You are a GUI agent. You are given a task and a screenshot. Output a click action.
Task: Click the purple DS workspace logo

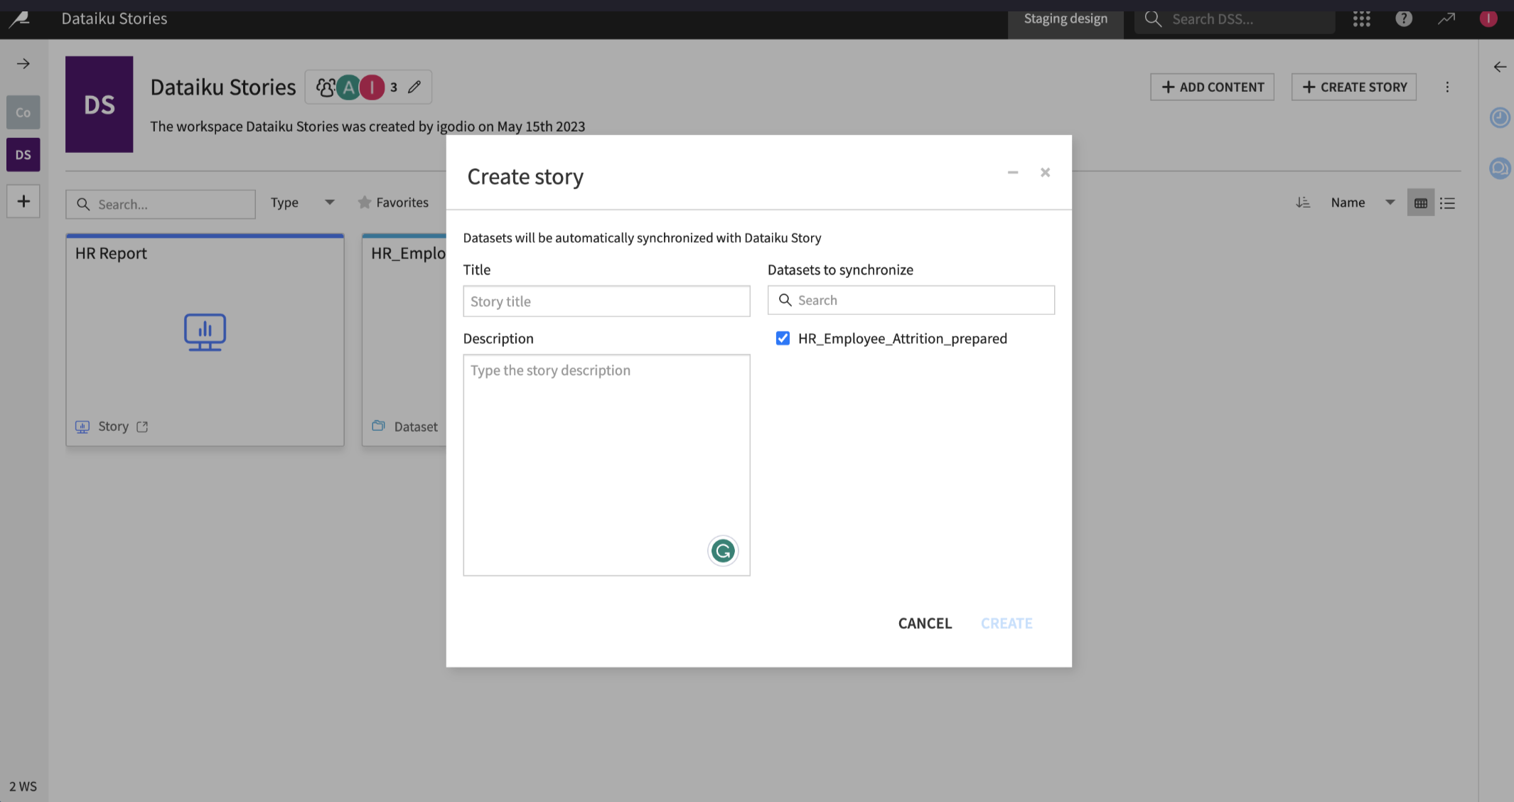[100, 105]
